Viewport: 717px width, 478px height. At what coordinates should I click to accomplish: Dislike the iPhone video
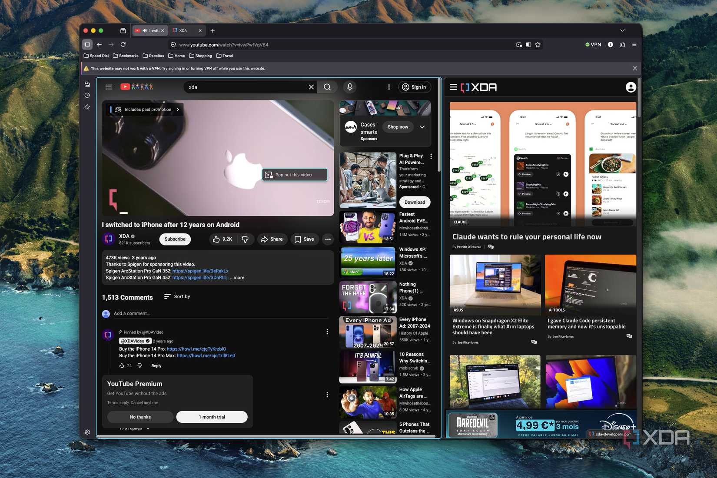tap(245, 239)
